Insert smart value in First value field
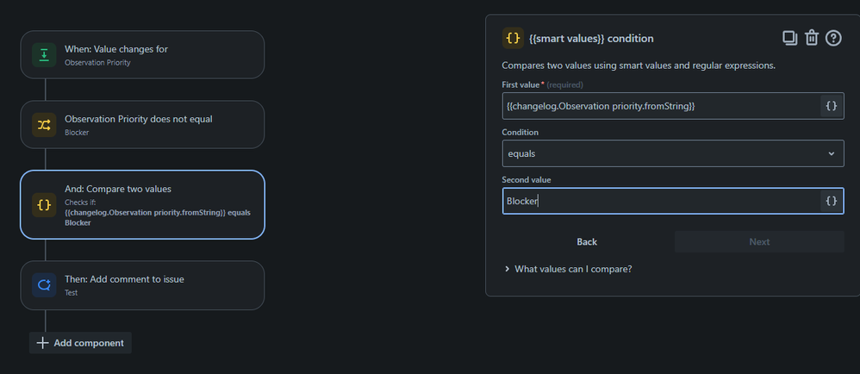This screenshot has width=860, height=374. coord(832,106)
